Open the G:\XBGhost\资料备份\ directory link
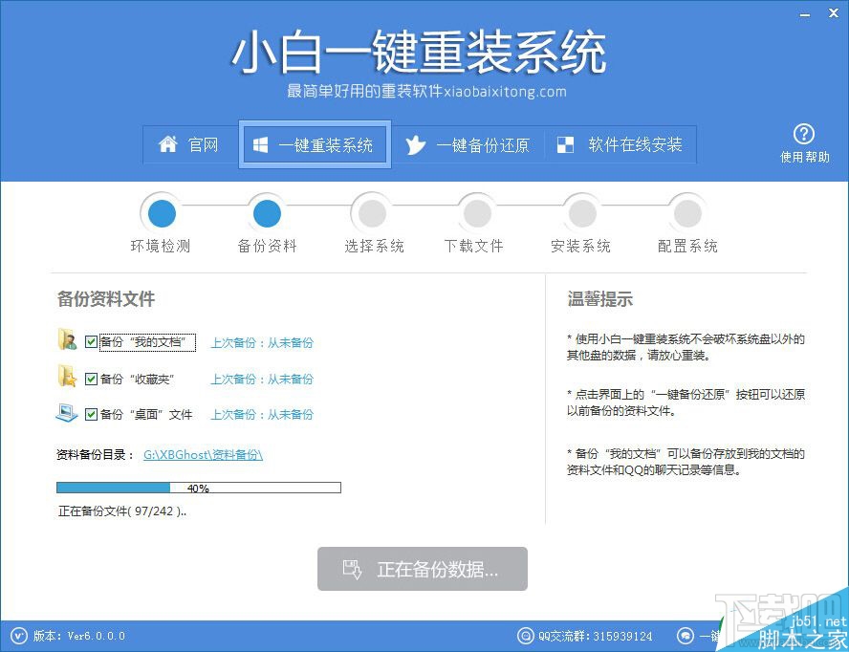This screenshot has width=849, height=652. (203, 454)
